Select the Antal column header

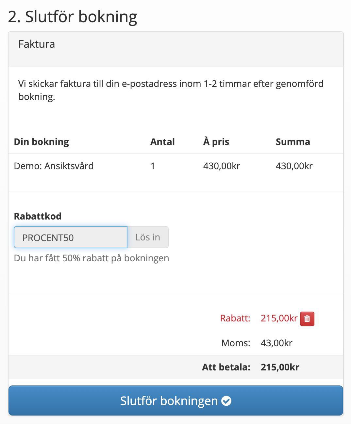tap(162, 142)
